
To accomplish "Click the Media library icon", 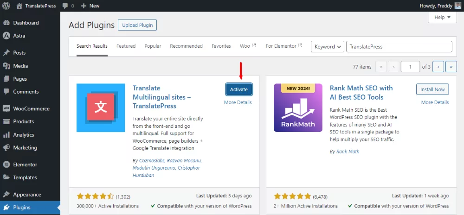I will (x=6, y=66).
